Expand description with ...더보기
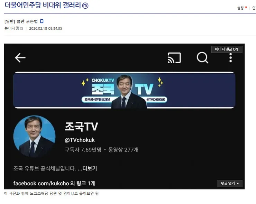Image resolution: width=256 pixels, height=204 pixels. click(87, 168)
